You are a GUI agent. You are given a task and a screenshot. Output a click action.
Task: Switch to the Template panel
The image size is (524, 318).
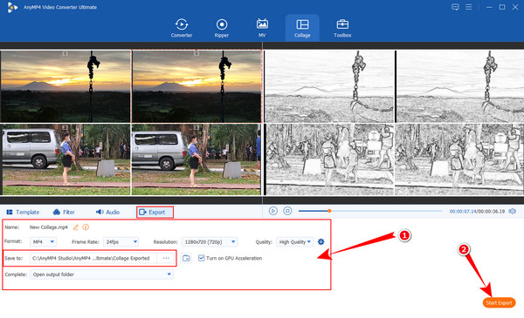(x=23, y=212)
